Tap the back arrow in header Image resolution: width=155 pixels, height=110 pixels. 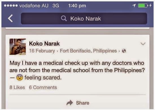(x=10, y=18)
